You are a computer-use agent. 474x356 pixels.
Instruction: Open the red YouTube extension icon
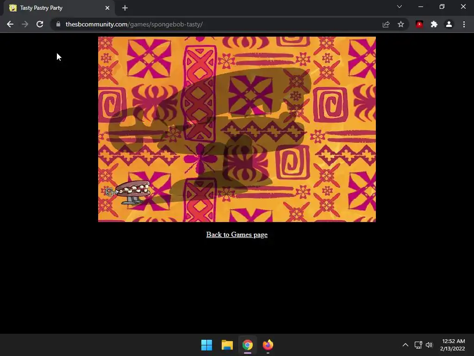click(419, 24)
